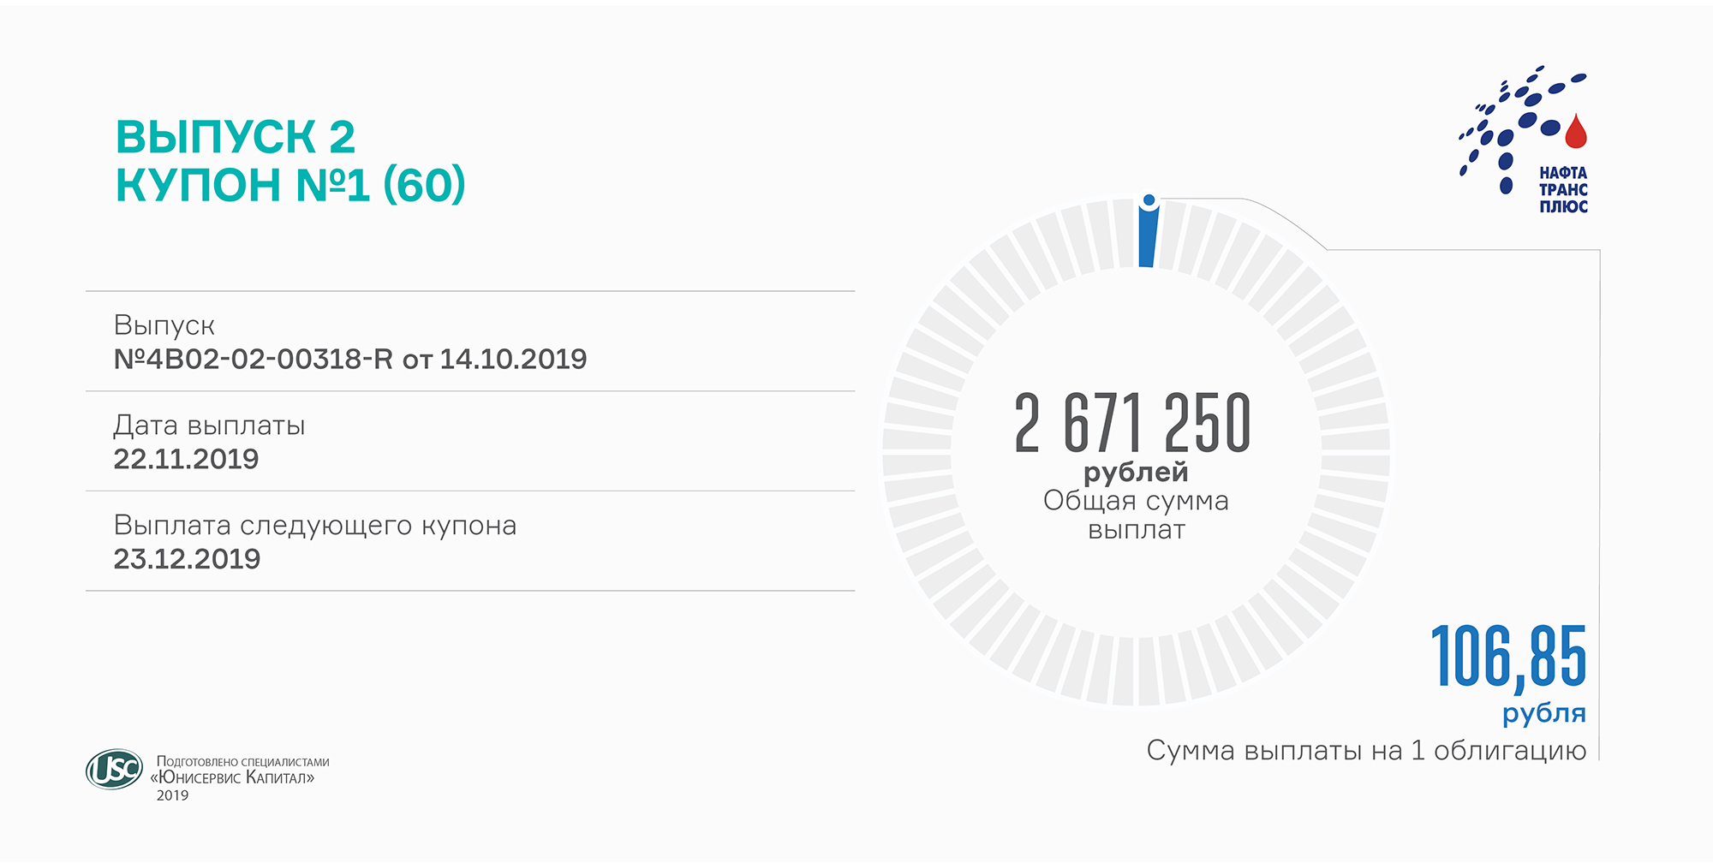Click the Нафта Транс Плюс logo
Screen dimensions: 1713x863
pyautogui.click(x=1523, y=142)
